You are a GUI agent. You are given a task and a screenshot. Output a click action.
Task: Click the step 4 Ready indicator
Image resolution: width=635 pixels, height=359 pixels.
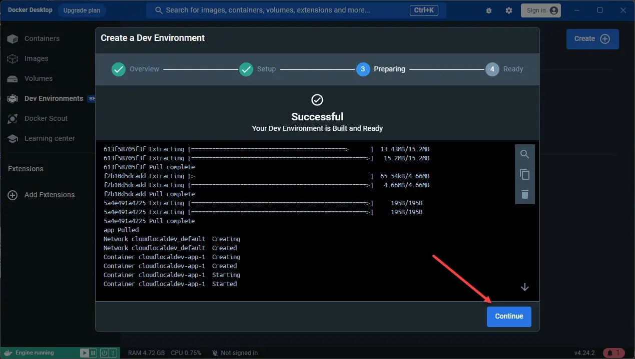(492, 69)
